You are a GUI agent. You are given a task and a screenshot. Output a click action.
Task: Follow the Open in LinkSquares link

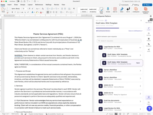pyautogui.click(x=135, y=31)
